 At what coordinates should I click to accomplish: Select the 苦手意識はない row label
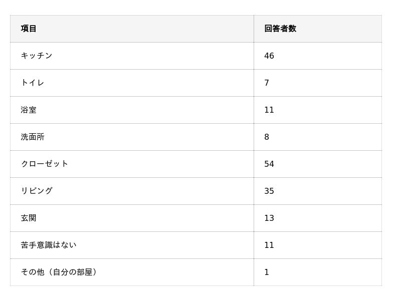(x=49, y=245)
